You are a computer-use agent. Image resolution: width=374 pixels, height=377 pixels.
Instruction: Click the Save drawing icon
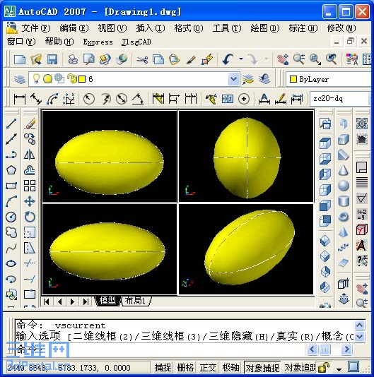click(x=52, y=59)
